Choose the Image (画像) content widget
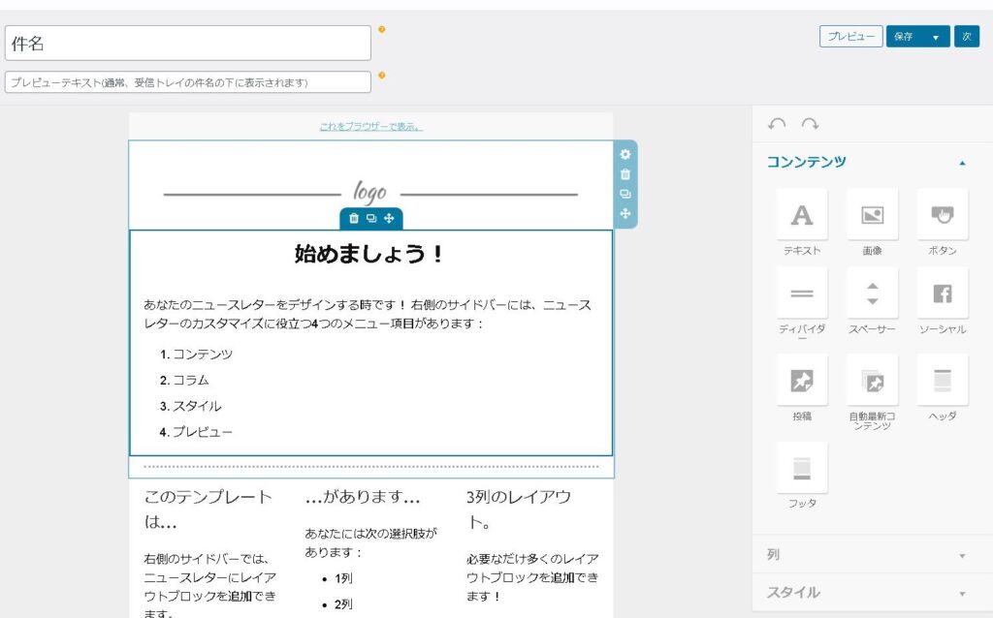The height and width of the screenshot is (618, 993). (872, 215)
